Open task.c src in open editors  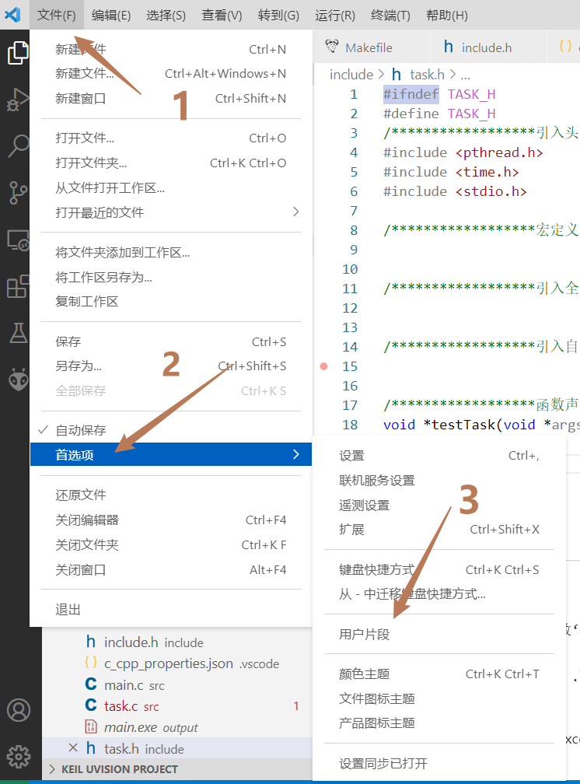(177, 706)
